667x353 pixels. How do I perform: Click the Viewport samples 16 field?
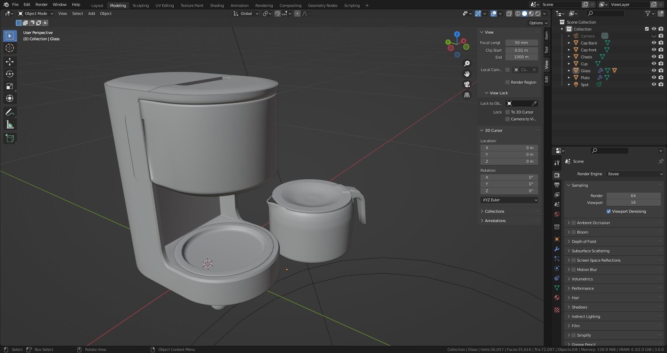coord(633,202)
